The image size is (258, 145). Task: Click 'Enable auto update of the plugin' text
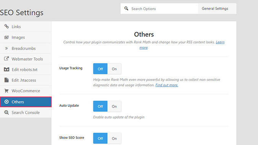point(118,117)
